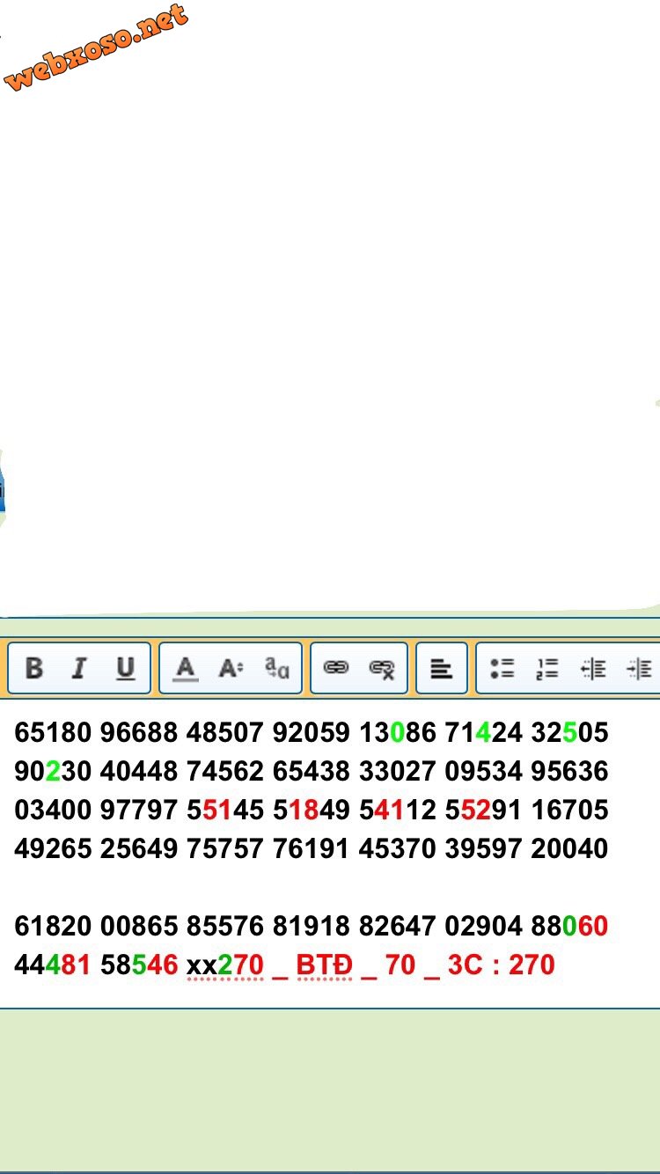
Task: Toggle bold formatting
Action: 33,669
